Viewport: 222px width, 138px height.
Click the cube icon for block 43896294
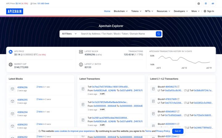pyautogui.click(x=12, y=114)
